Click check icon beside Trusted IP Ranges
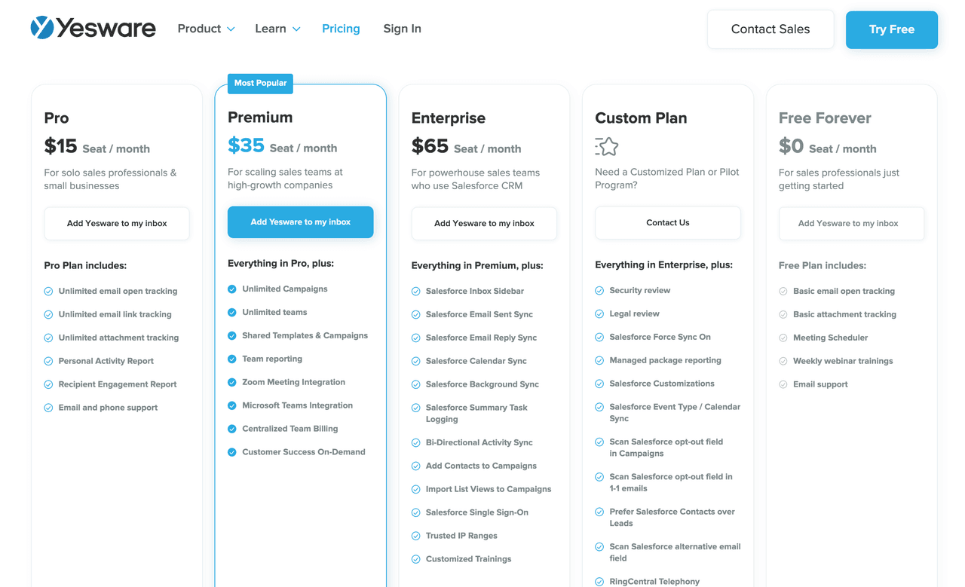965x587 pixels. tap(416, 537)
